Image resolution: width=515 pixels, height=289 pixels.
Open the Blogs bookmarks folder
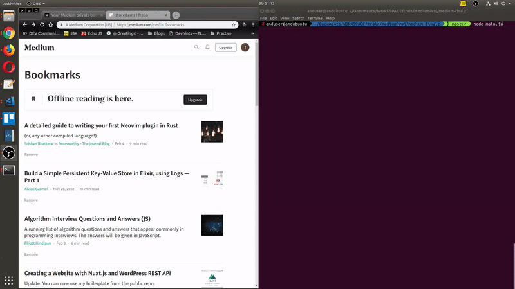point(156,33)
